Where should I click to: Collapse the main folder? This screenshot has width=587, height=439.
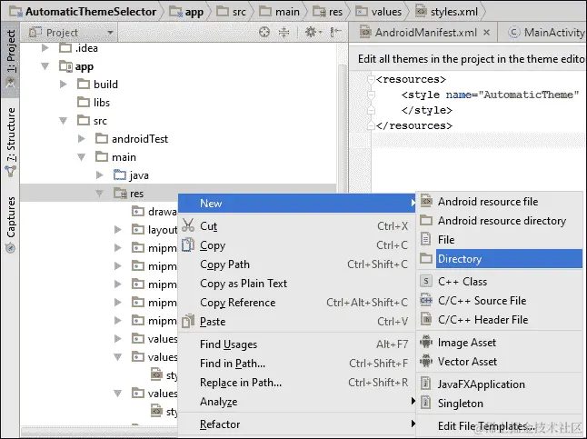click(x=81, y=157)
